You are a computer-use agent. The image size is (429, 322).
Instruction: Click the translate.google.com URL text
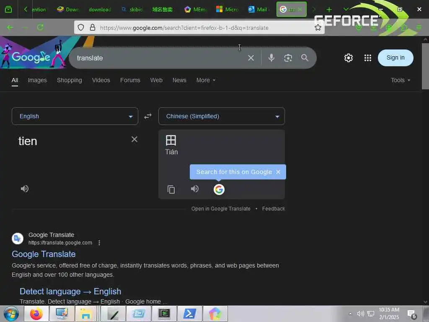point(60,243)
